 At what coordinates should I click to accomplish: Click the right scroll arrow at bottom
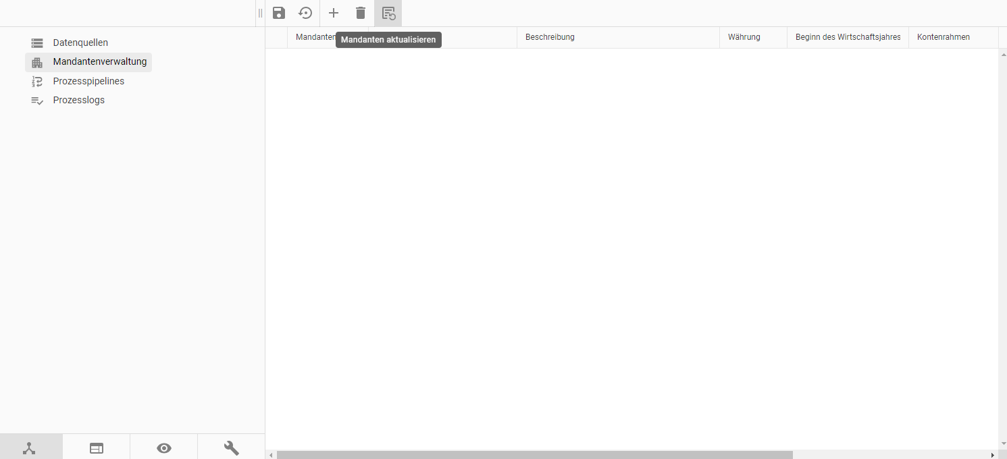click(x=992, y=455)
